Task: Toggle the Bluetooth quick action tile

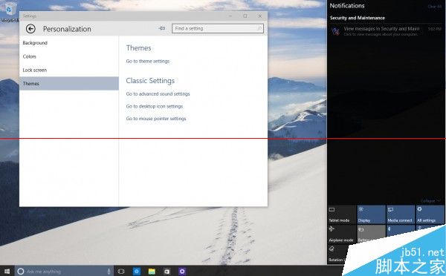Action: (x=401, y=230)
